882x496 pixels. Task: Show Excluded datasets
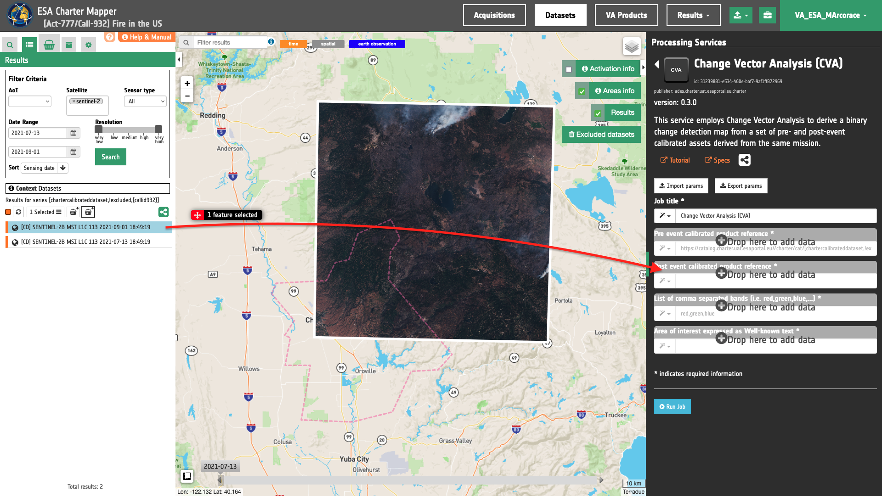tap(602, 135)
